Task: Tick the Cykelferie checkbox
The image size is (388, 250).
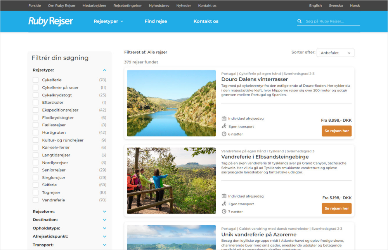Action: coord(36,80)
